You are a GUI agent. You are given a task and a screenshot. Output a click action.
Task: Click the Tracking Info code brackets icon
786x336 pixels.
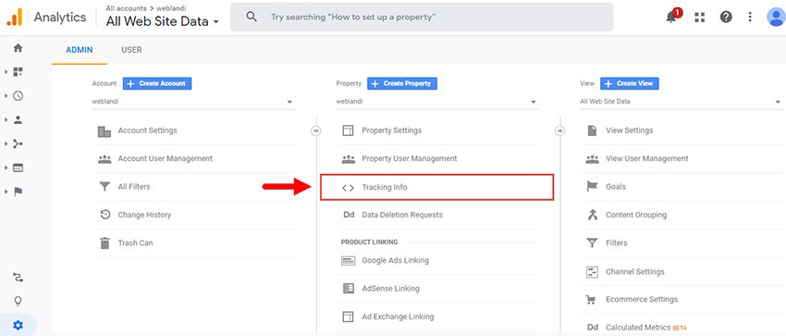(348, 188)
